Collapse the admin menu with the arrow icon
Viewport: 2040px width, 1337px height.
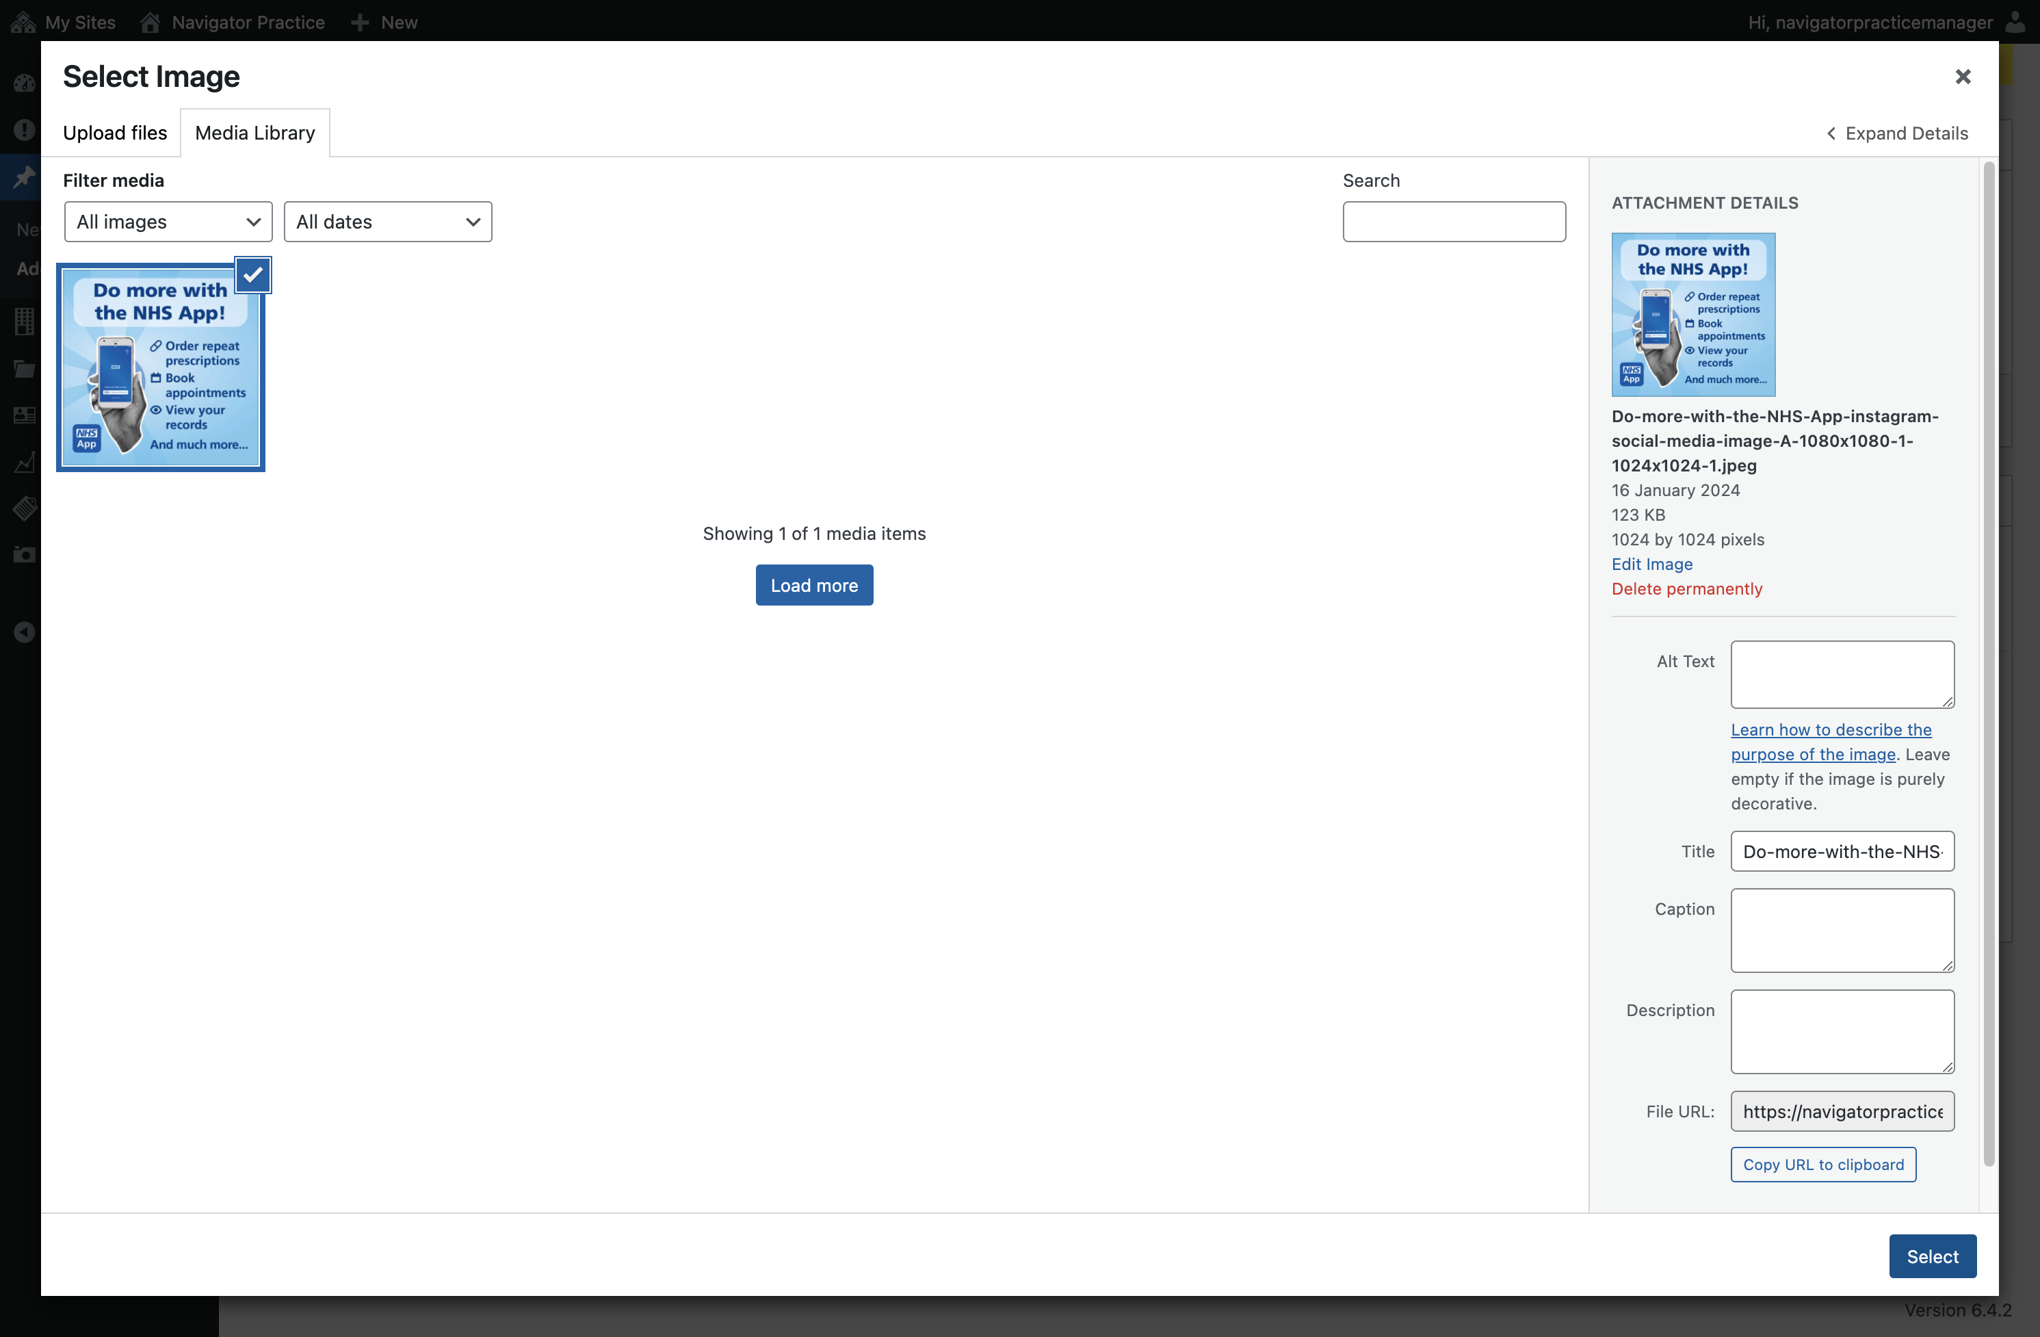(x=24, y=632)
